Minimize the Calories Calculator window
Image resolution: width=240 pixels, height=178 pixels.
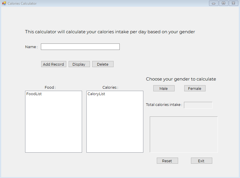click(x=213, y=3)
